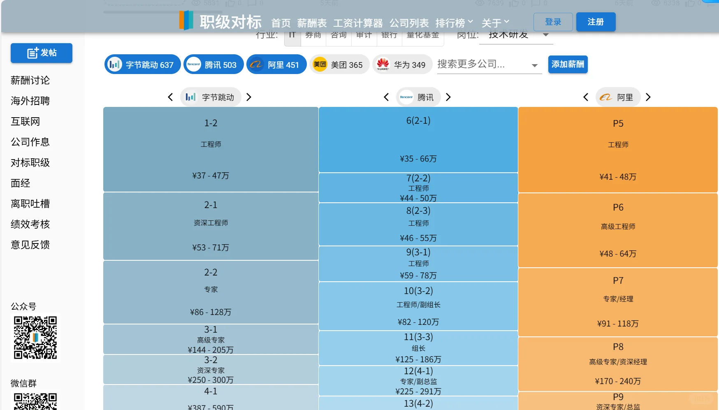Screen dimensions: 719x410
Task: Open 面经 in the sidebar
Action: (x=20, y=183)
